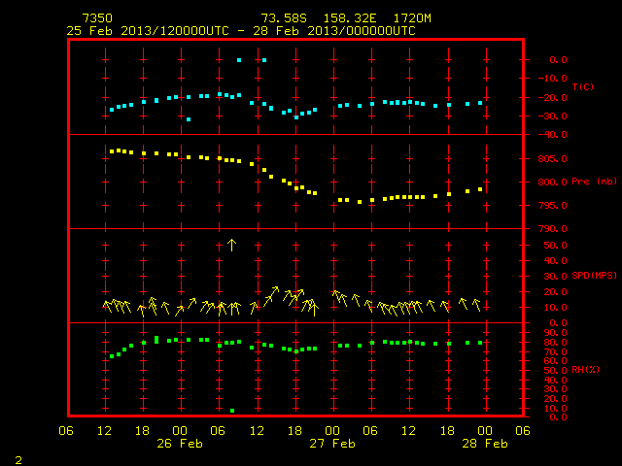Select the T(C) temperature axis label
The width and height of the screenshot is (622, 466).
(x=583, y=86)
